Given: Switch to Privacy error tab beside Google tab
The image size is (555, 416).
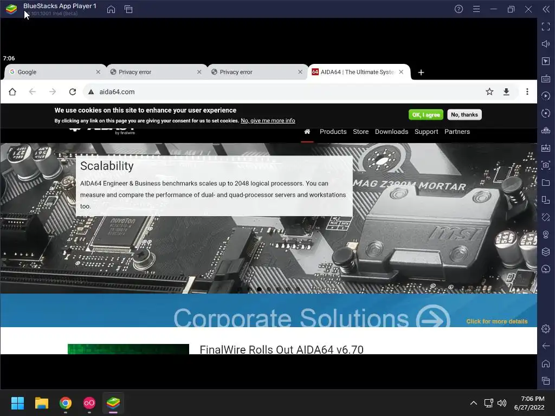Looking at the screenshot, I should [x=156, y=72].
